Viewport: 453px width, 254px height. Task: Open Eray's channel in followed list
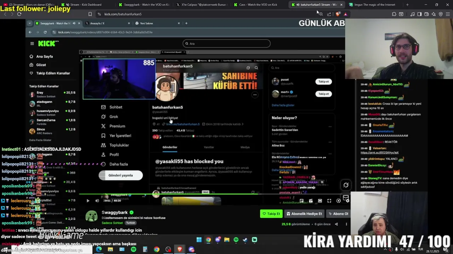pyautogui.click(x=52, y=94)
